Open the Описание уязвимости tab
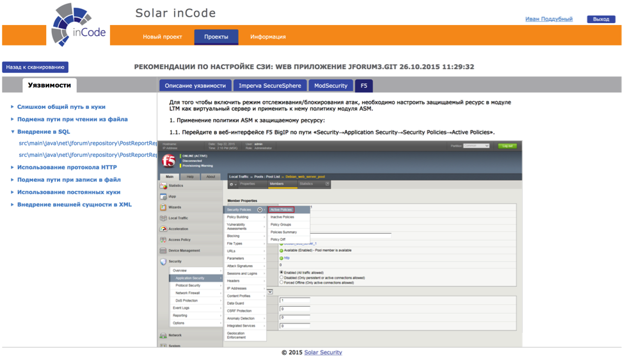Image resolution: width=624 pixels, height=358 pixels. click(195, 86)
